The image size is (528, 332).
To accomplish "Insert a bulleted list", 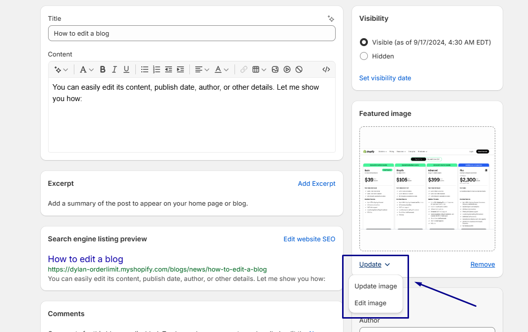I will coord(145,69).
